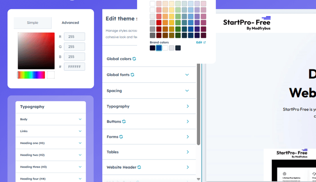The height and width of the screenshot is (182, 316).
Task: Click the sync icon beside Global colors
Action: (134, 59)
